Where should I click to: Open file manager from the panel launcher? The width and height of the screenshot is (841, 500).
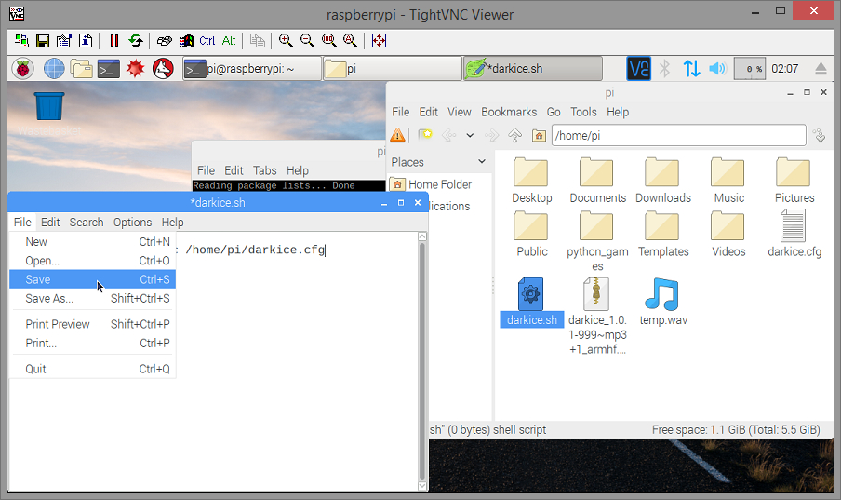pos(82,69)
